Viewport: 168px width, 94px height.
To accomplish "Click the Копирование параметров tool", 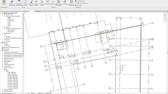I will point(12,3).
